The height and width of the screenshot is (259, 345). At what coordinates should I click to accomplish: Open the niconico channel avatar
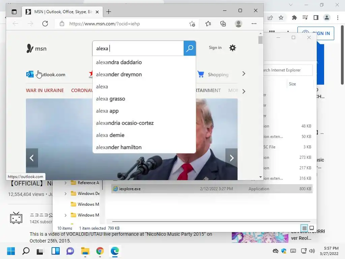[x=16, y=218]
